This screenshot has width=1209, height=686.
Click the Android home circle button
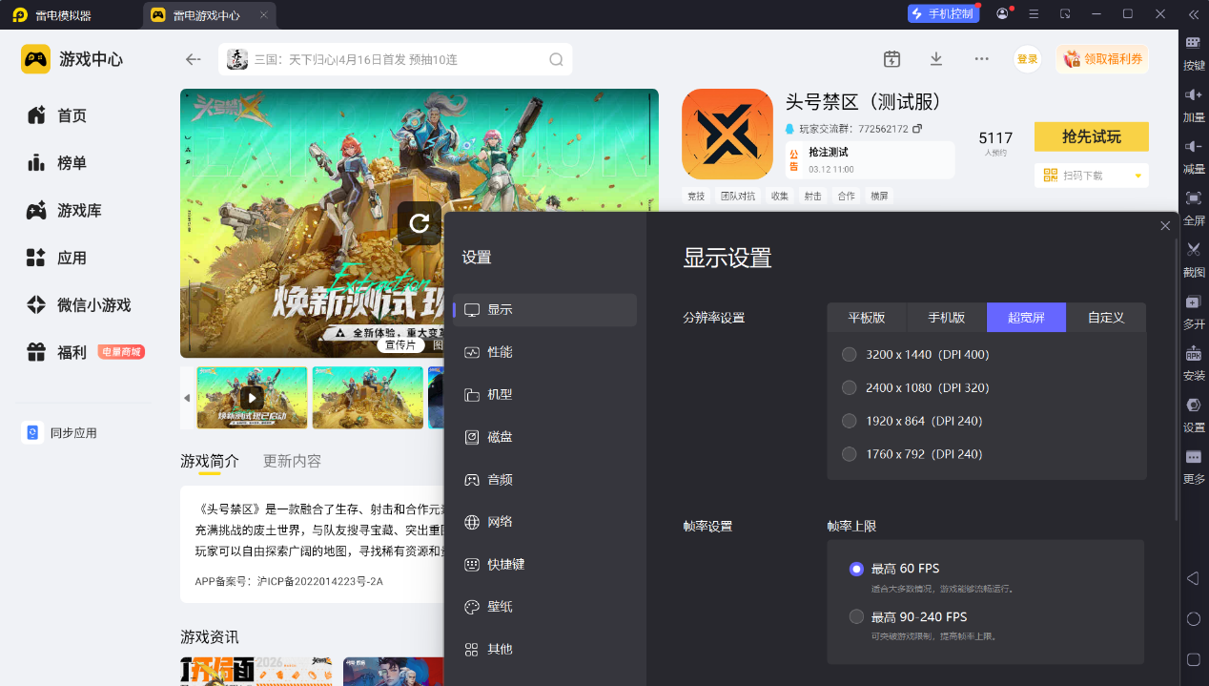tap(1193, 619)
